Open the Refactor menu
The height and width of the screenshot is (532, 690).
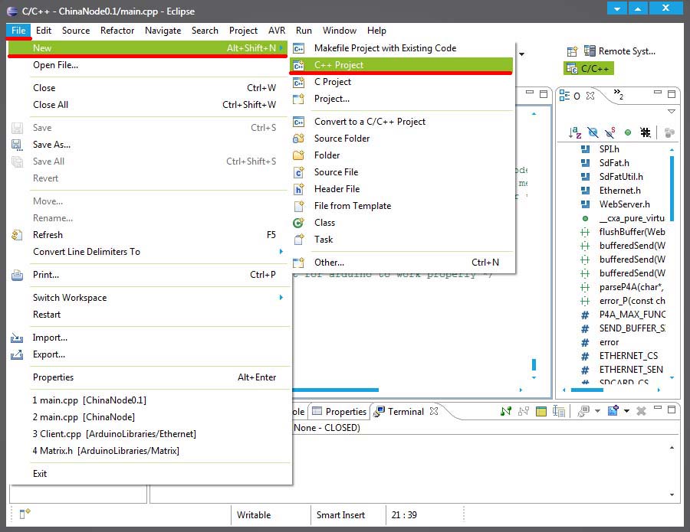click(117, 31)
